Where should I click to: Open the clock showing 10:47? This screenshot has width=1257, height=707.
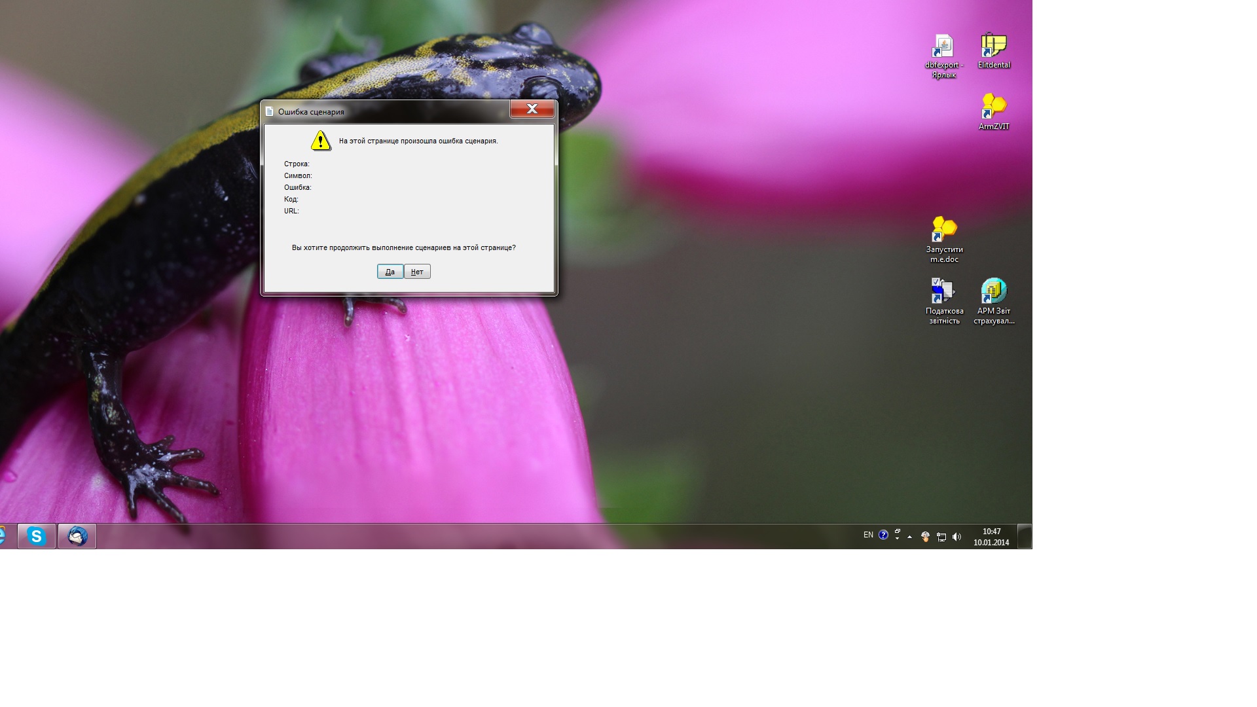click(991, 537)
